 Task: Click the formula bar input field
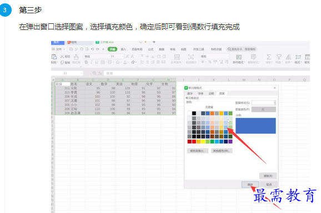[x=207, y=73]
